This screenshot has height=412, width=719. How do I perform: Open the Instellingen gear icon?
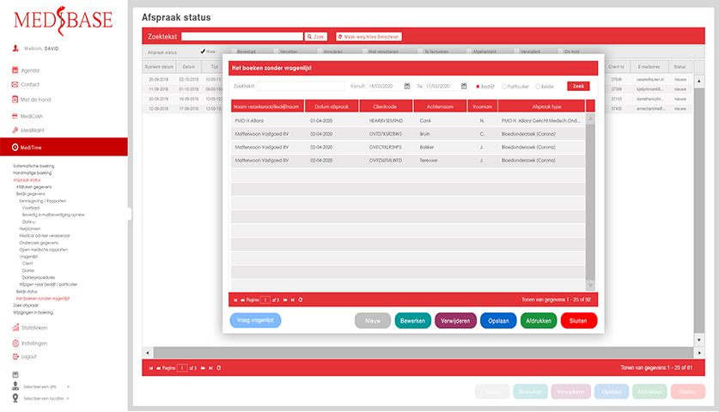pyautogui.click(x=15, y=342)
